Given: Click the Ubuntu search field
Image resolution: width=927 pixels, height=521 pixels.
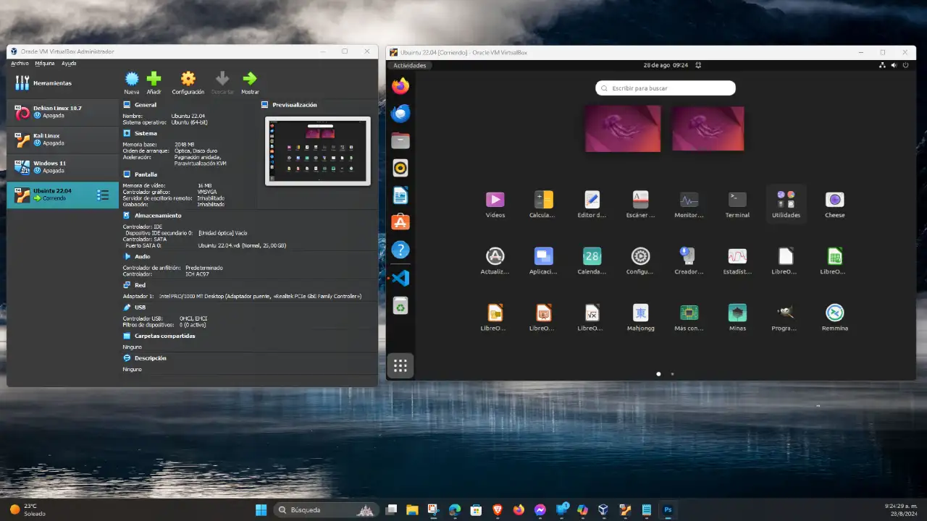Looking at the screenshot, I should (x=666, y=88).
